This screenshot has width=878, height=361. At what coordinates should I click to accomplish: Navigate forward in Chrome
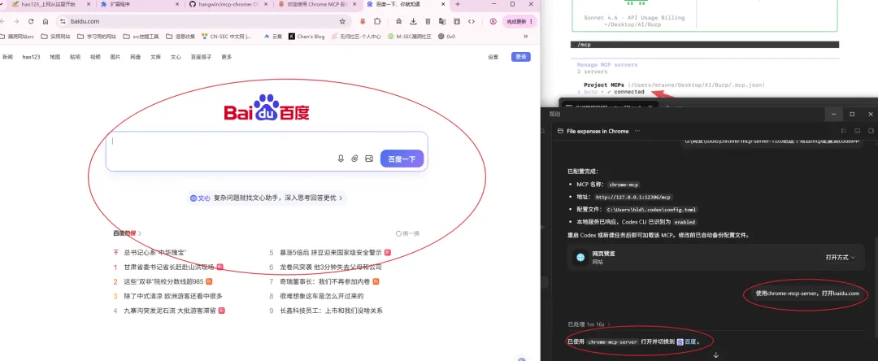pyautogui.click(x=16, y=21)
